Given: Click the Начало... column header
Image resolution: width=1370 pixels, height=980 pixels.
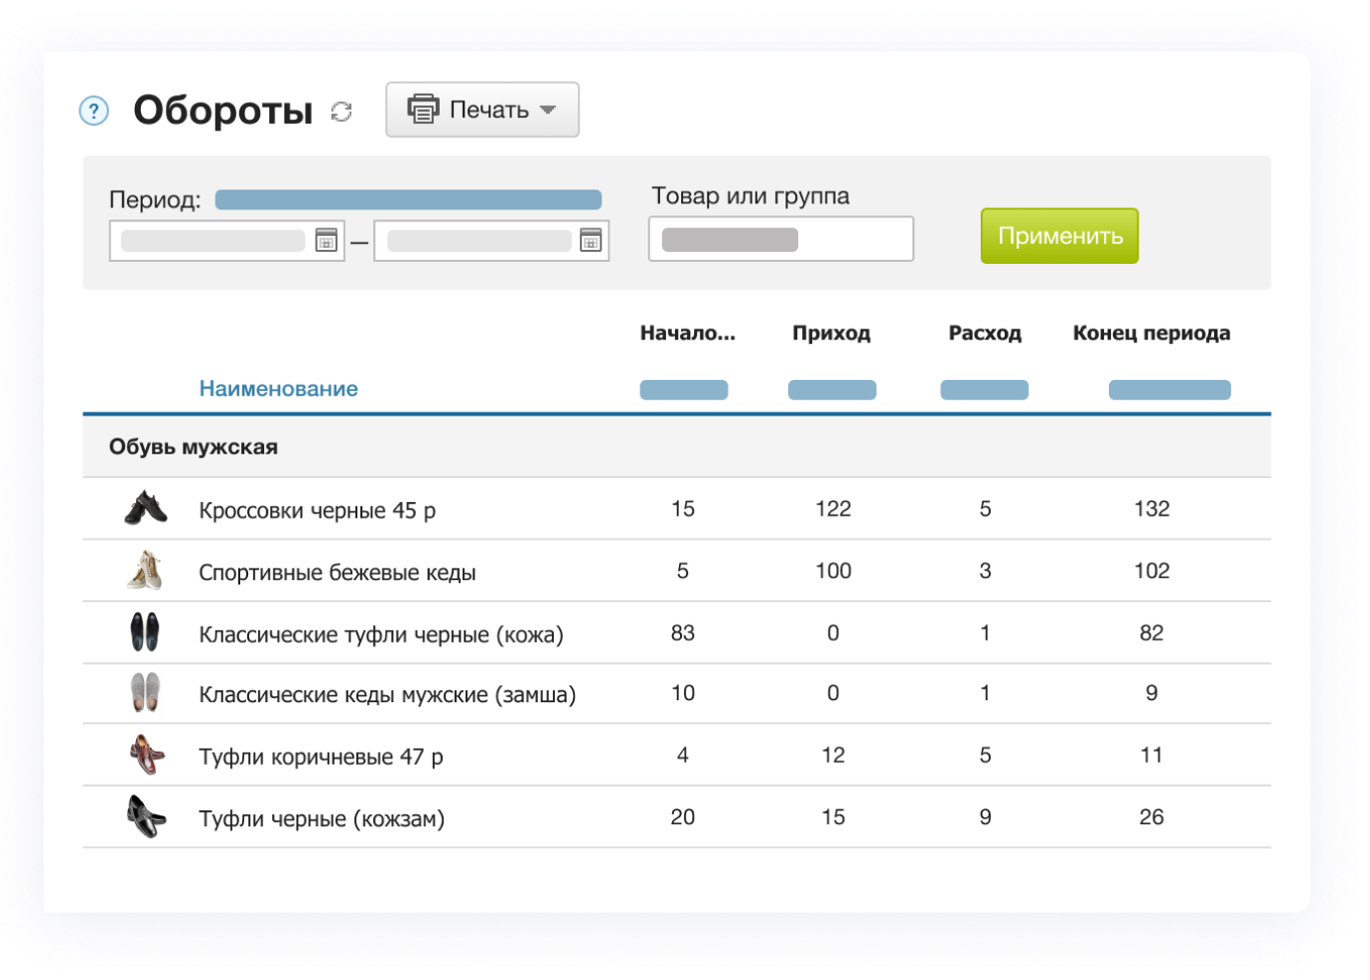Looking at the screenshot, I should click(687, 333).
